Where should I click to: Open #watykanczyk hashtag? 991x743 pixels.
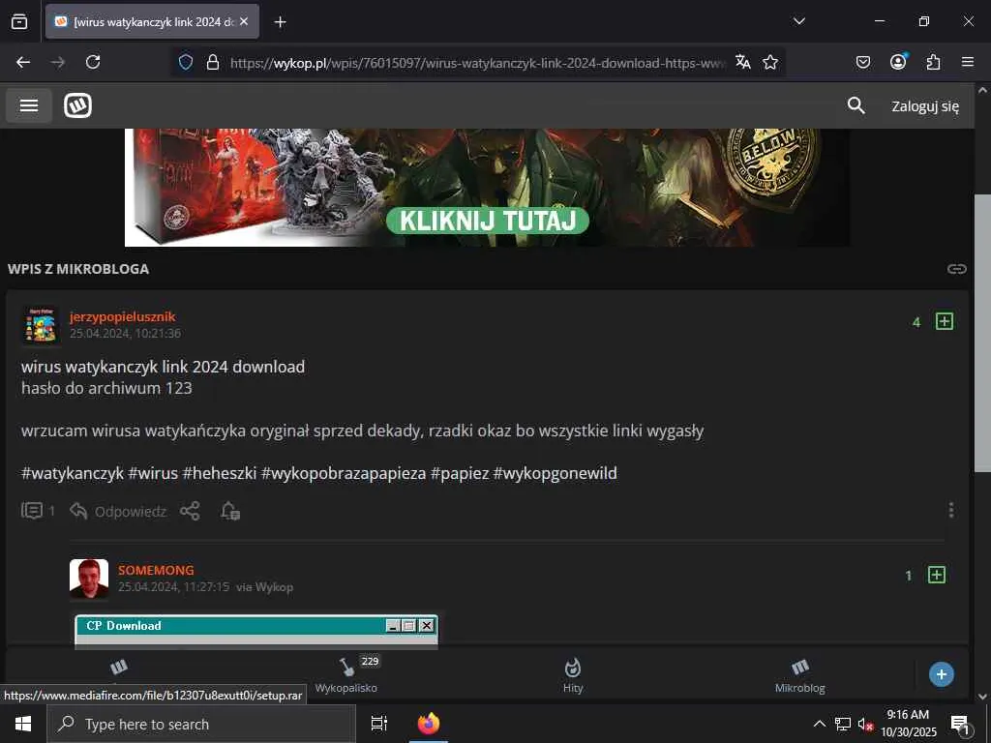click(x=73, y=473)
